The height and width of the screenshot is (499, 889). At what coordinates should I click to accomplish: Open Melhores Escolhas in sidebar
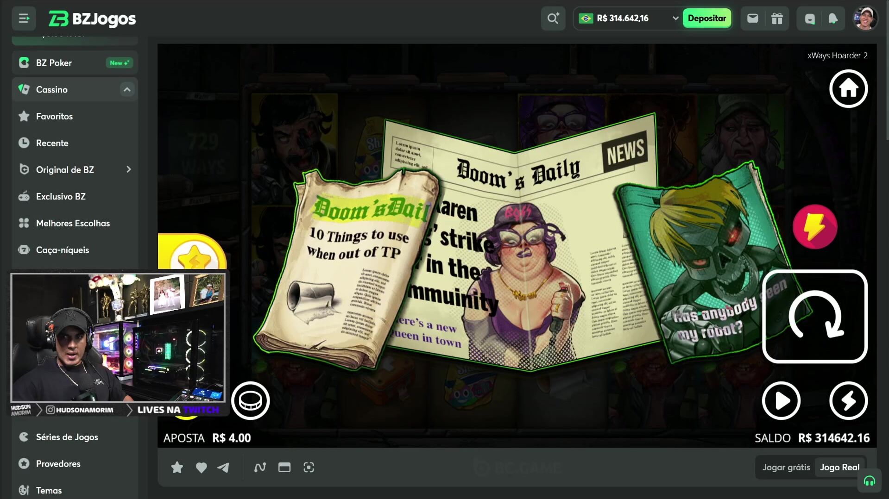75,223
